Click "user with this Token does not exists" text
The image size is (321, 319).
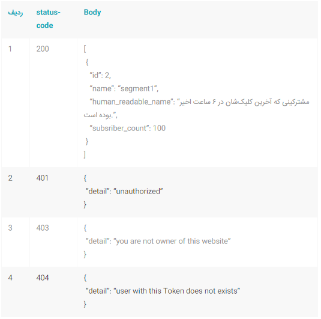tap(176, 291)
